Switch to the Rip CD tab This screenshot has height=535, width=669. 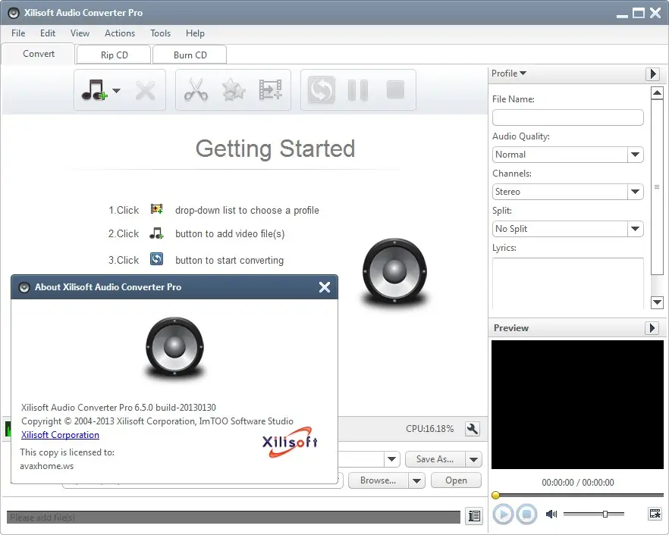(x=114, y=55)
